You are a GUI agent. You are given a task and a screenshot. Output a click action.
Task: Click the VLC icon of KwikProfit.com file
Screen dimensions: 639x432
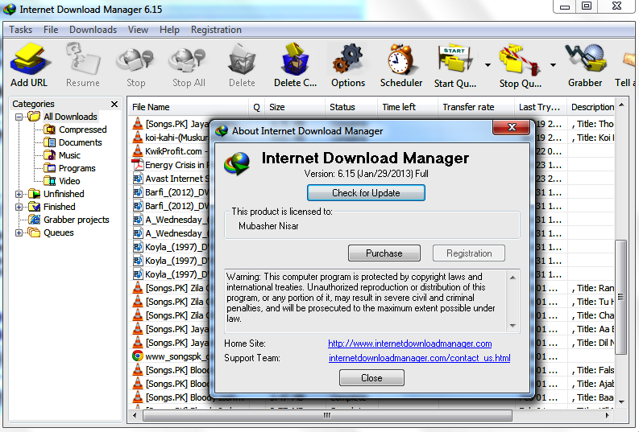pyautogui.click(x=138, y=151)
